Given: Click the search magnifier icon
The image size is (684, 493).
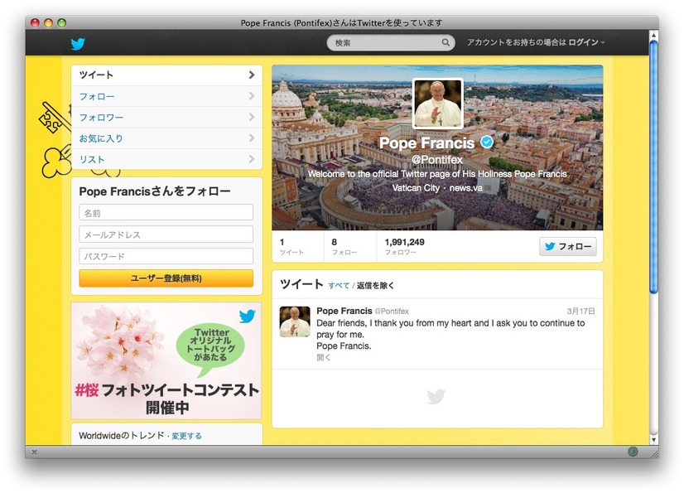Looking at the screenshot, I should [x=446, y=42].
